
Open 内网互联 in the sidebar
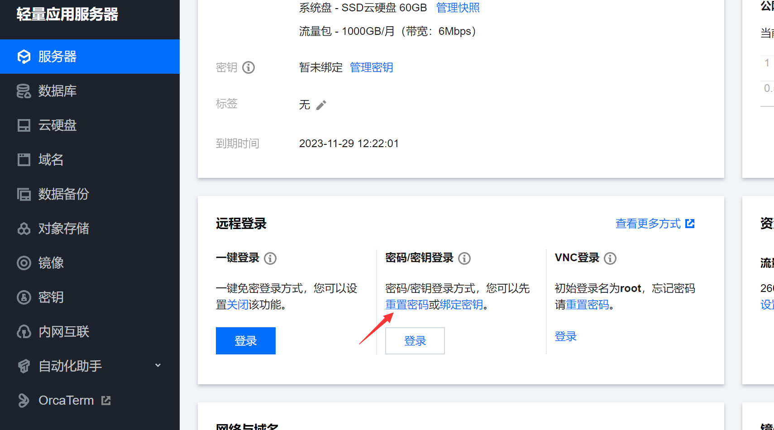[x=90, y=332]
